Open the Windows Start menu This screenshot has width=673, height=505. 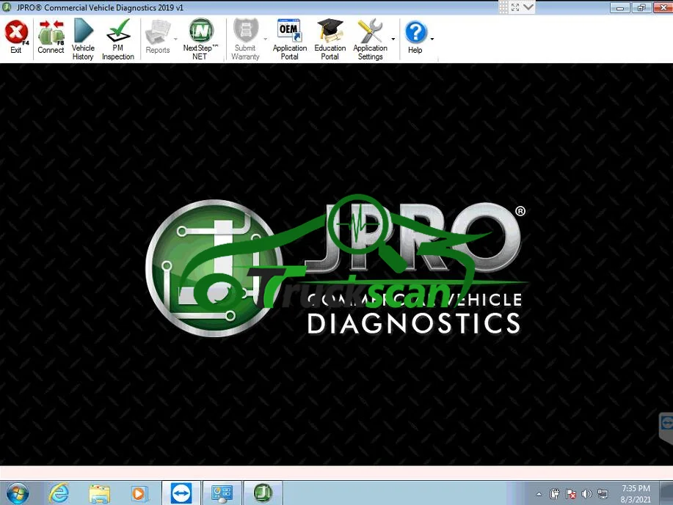pos(17,493)
